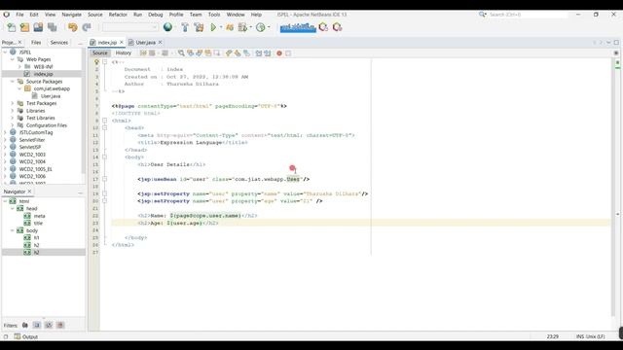623x350 pixels.
Task: Collapse code fold at line 17
Action: tap(105, 179)
